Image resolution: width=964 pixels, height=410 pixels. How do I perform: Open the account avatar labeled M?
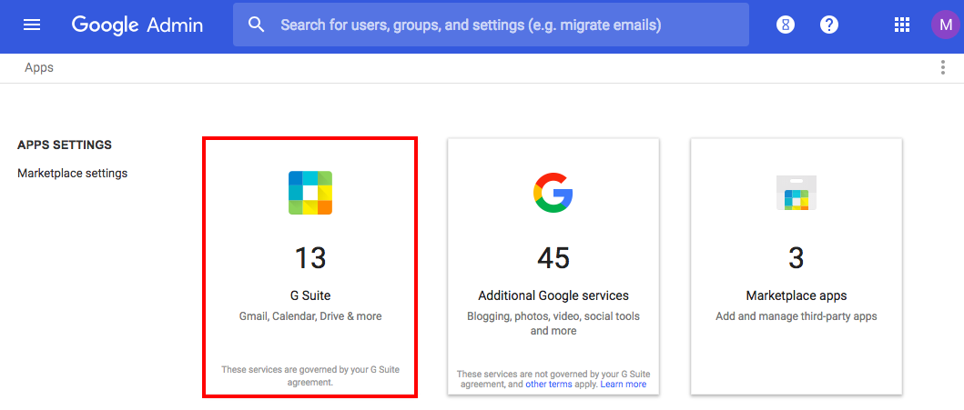[946, 25]
